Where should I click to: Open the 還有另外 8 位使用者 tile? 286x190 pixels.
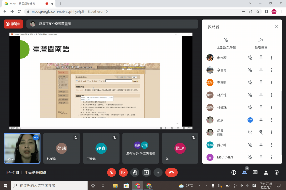tap(140, 148)
